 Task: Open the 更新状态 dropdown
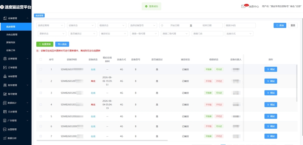click(x=52, y=34)
